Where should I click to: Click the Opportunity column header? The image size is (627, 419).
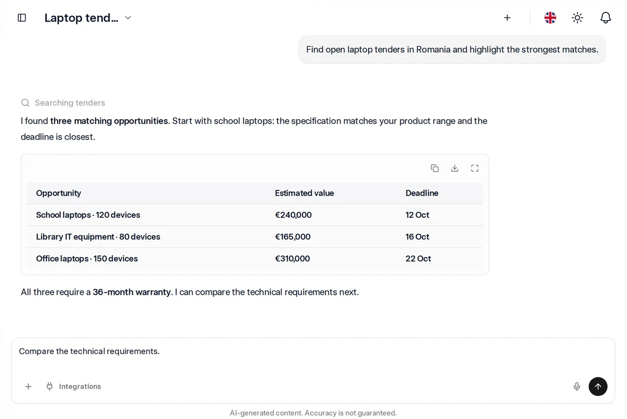tap(58, 193)
